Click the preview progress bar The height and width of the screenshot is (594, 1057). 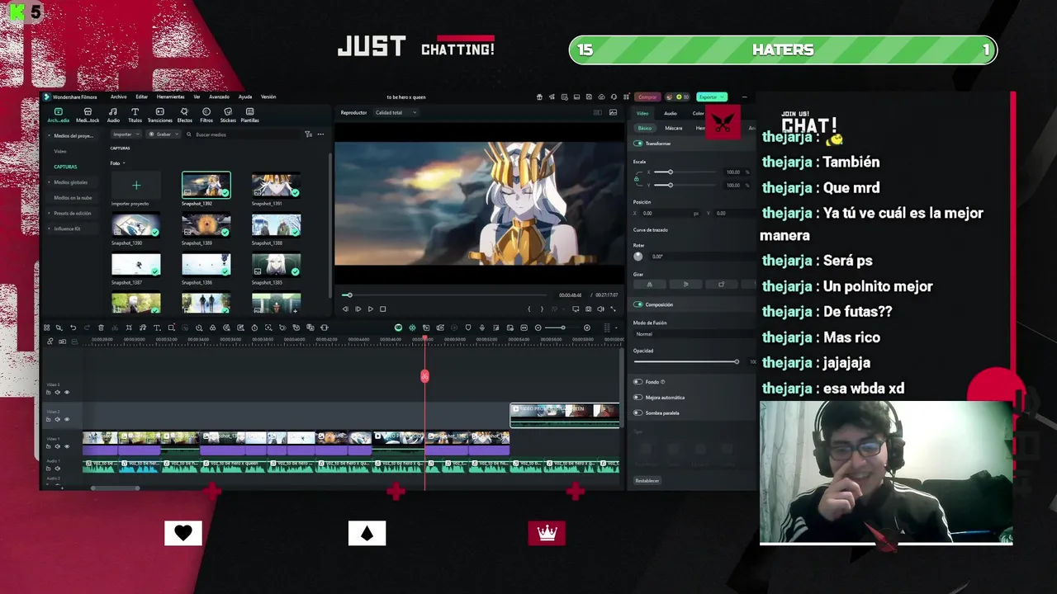446,295
